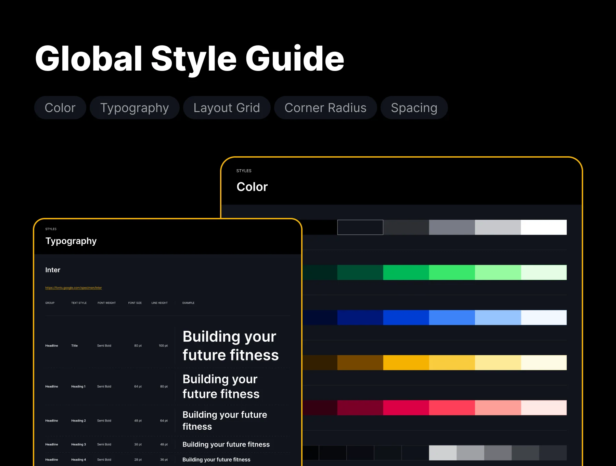The width and height of the screenshot is (616, 466).
Task: Pick the pure white swatch in the neutral row
Action: 544,227
